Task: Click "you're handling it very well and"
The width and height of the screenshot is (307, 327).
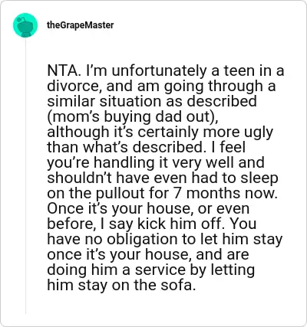Action: pyautogui.click(x=156, y=163)
